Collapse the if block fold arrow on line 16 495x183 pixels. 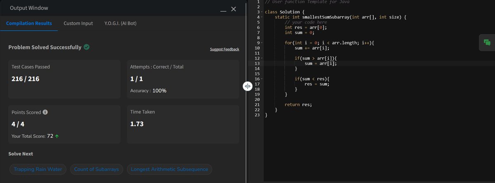pos(262,79)
